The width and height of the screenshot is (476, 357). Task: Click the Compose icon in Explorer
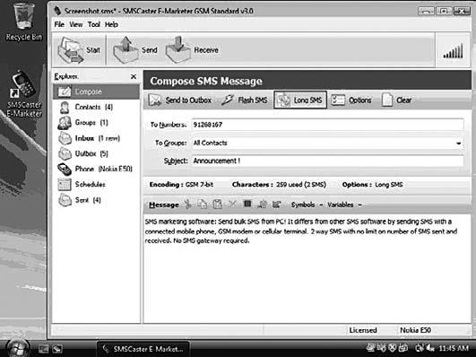tap(65, 91)
